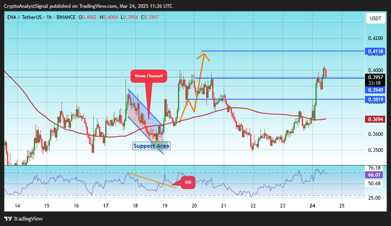This screenshot has width=391, height=226.
Task: Click date 25 on the time axis
Action: click(x=341, y=205)
